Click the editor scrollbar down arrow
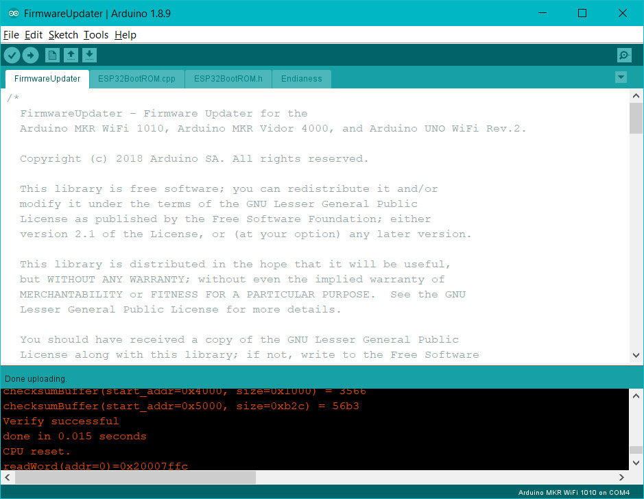The image size is (644, 499). pos(636,355)
